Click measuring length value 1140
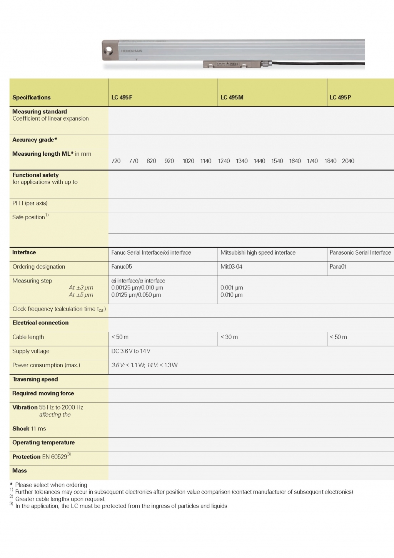 click(x=206, y=161)
